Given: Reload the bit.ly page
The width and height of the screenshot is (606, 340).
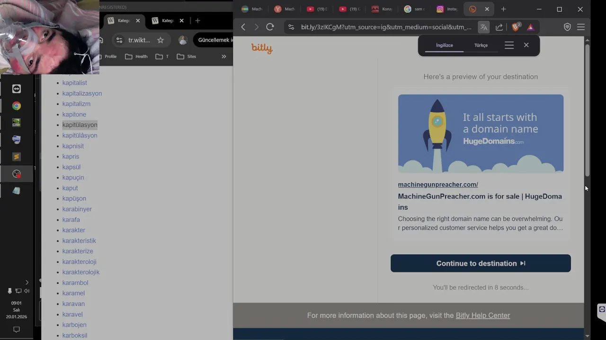Looking at the screenshot, I should 270,27.
